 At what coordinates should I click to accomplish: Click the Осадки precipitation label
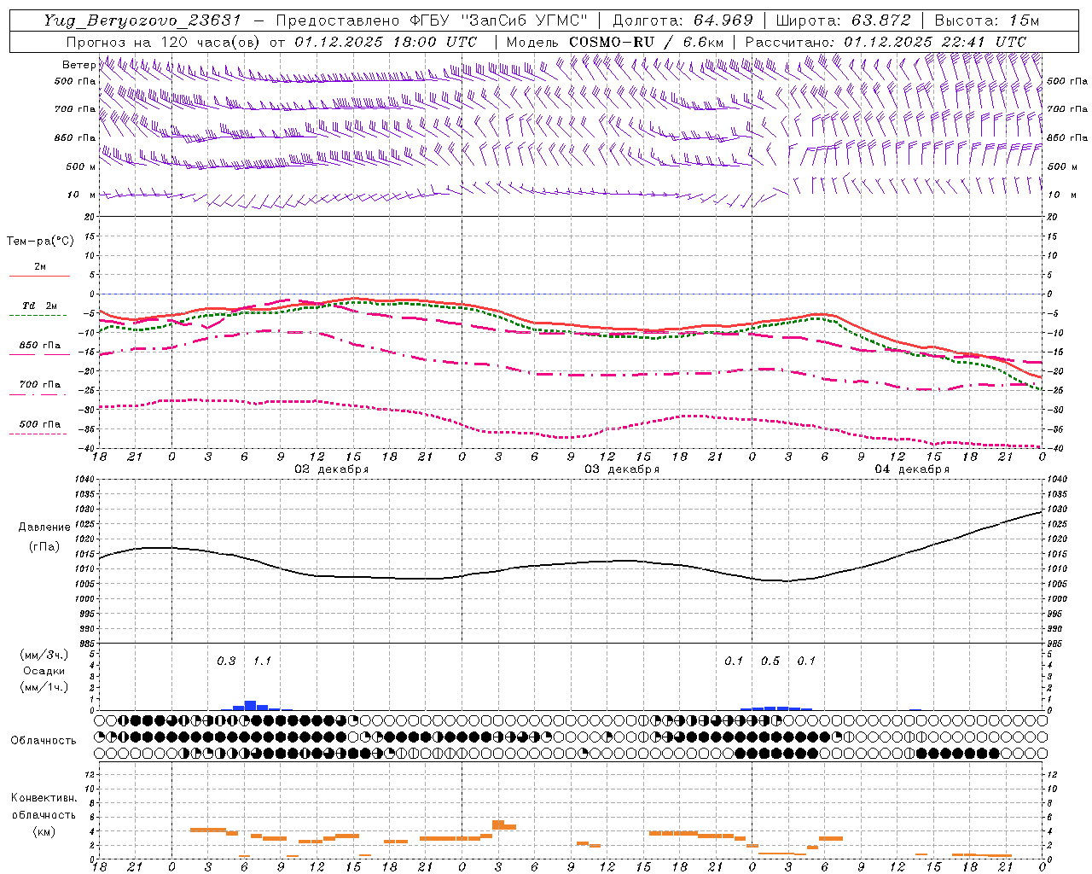point(44,671)
